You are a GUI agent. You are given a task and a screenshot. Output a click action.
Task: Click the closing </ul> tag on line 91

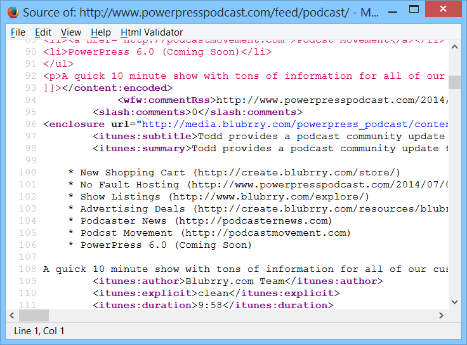[58, 64]
